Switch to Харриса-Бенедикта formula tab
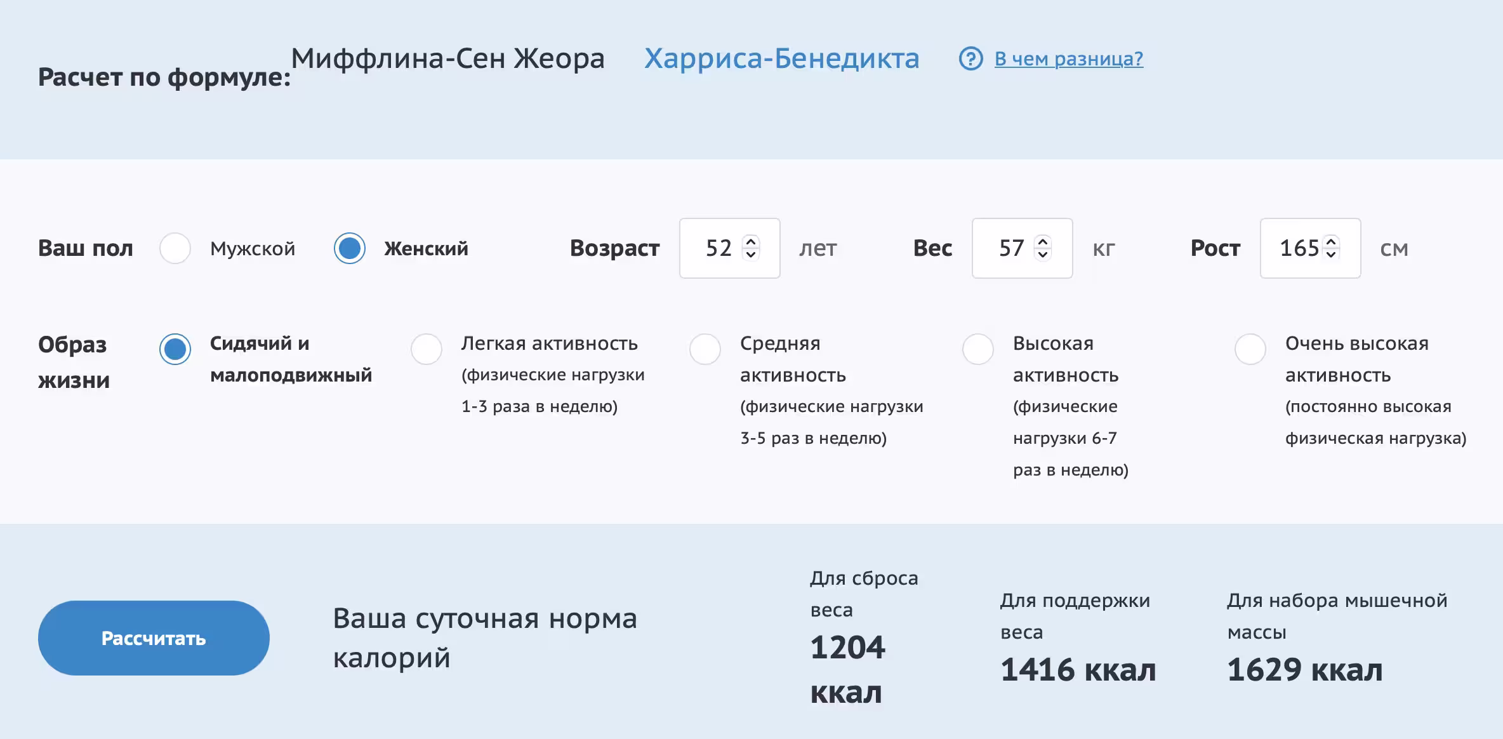The height and width of the screenshot is (739, 1503). point(781,59)
